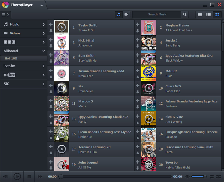Stop playback with the Stop button

click(29, 177)
